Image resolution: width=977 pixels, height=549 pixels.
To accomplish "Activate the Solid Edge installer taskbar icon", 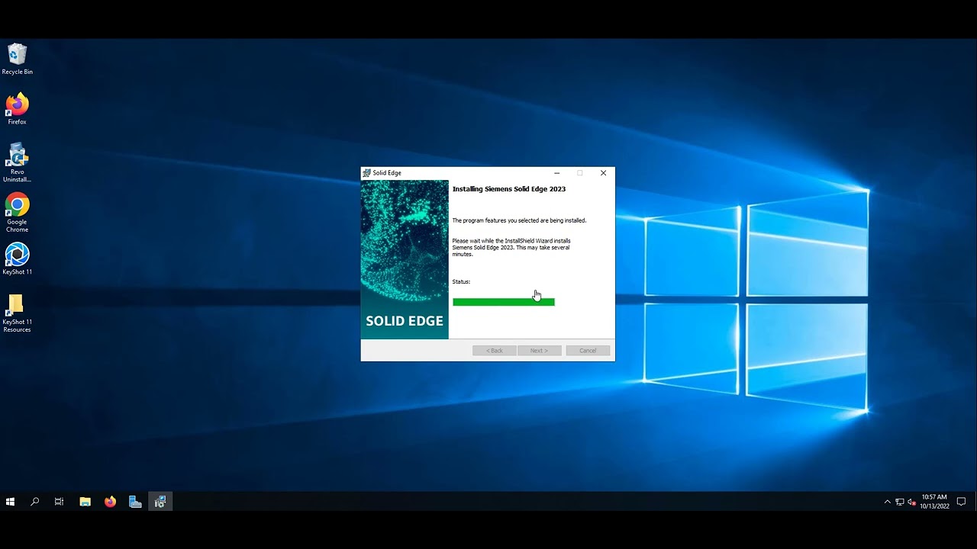I will point(160,502).
